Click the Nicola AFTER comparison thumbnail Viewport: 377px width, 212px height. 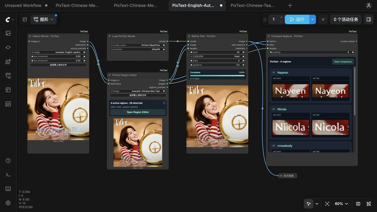pos(330,127)
